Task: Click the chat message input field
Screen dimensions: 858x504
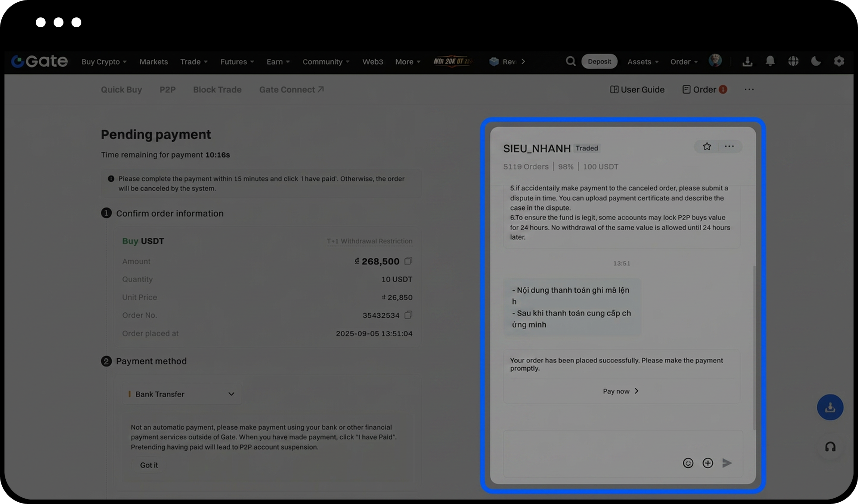Action: click(590, 447)
